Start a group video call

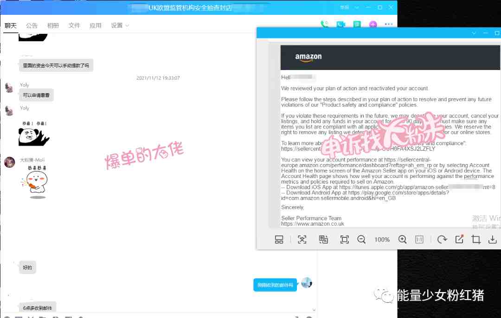(340, 24)
